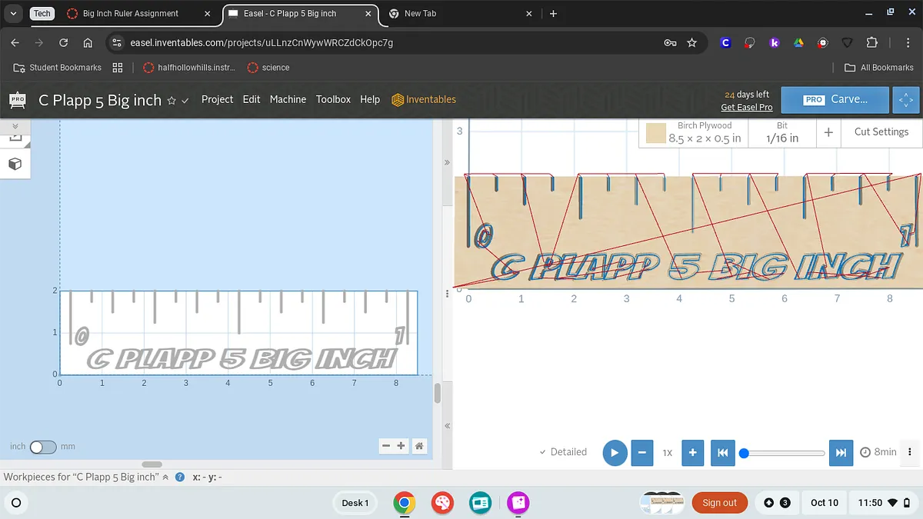Follow the Get Easel Pro link
Screen dimensions: 923x519
tap(746, 107)
